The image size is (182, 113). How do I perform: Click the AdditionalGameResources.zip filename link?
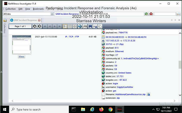pos(130,94)
